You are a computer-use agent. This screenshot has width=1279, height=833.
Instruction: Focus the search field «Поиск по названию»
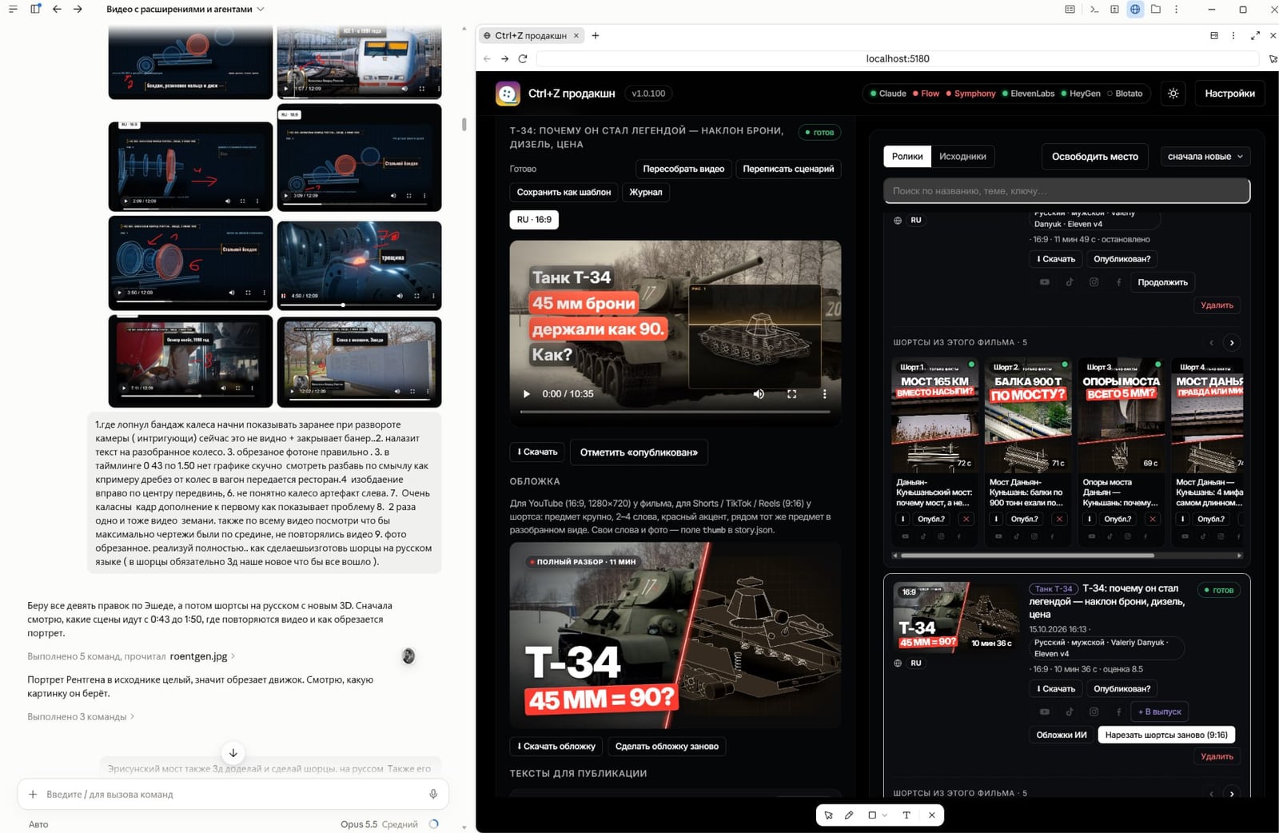coord(1066,191)
